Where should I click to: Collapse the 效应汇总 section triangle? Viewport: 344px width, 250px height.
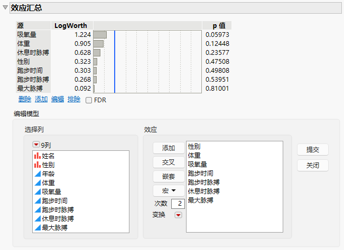pyautogui.click(x=5, y=7)
